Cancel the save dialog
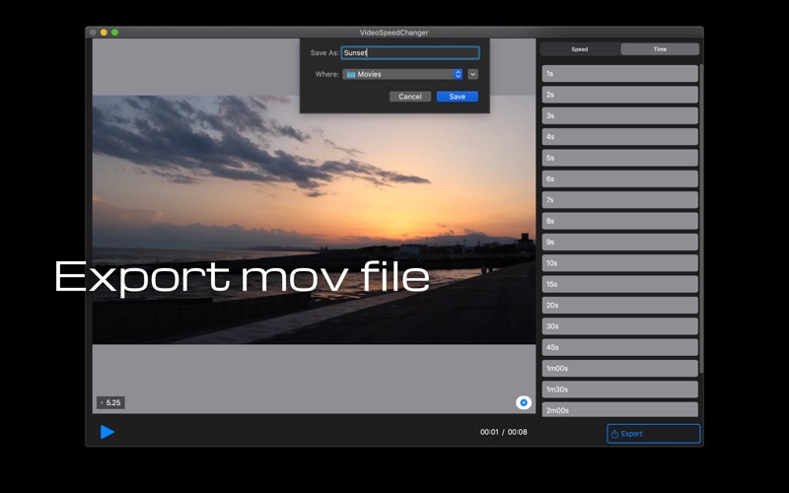The image size is (789, 493). click(410, 97)
